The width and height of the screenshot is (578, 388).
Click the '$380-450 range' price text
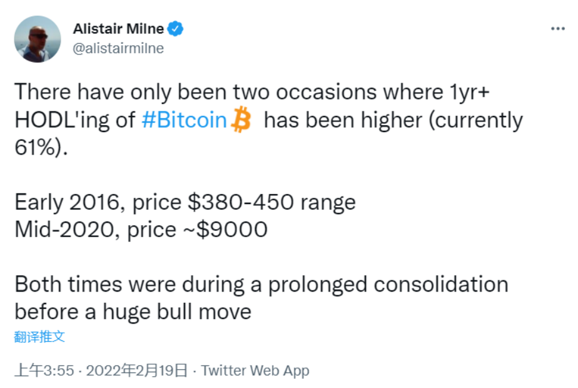point(271,202)
